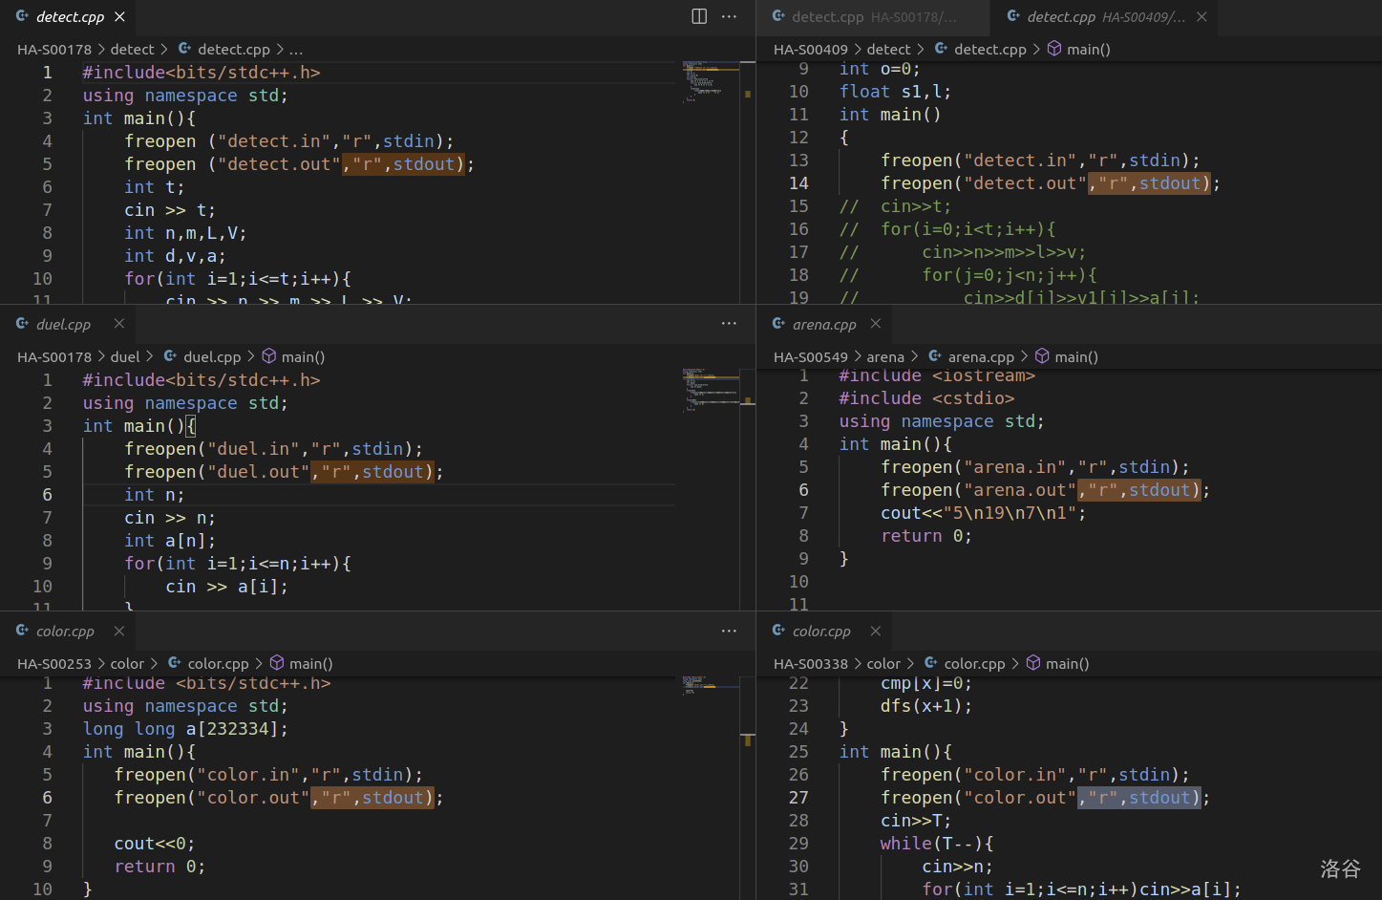Image resolution: width=1382 pixels, height=900 pixels.
Task: Click 'dfs(x+1);' line in HA-S00338 color.cpp
Action: [x=926, y=706]
